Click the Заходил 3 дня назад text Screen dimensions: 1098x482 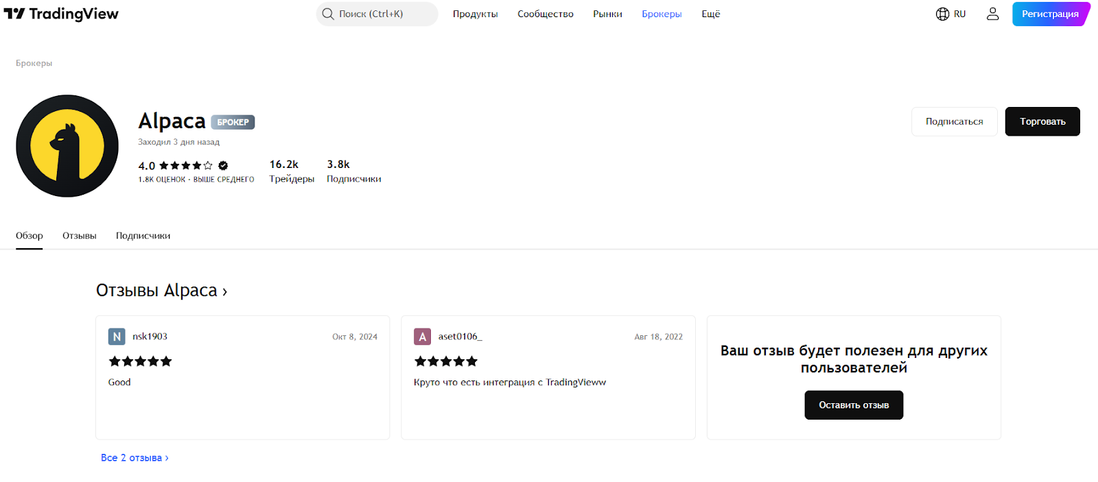(x=179, y=142)
